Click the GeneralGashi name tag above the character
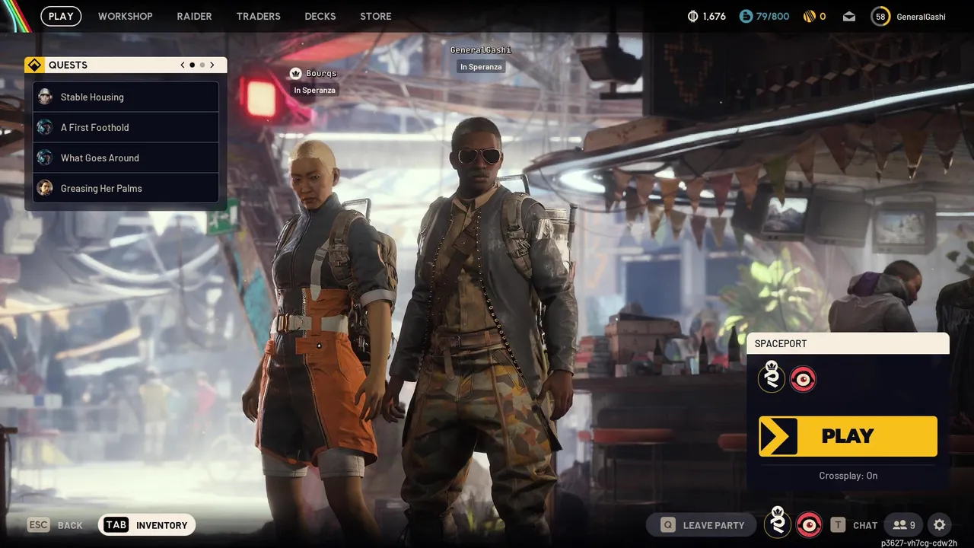This screenshot has width=974, height=548. point(481,50)
